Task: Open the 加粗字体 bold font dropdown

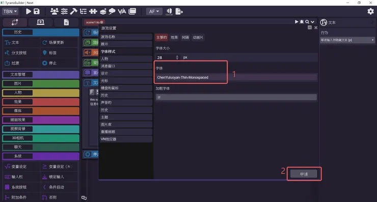Action: pyautogui.click(x=236, y=97)
